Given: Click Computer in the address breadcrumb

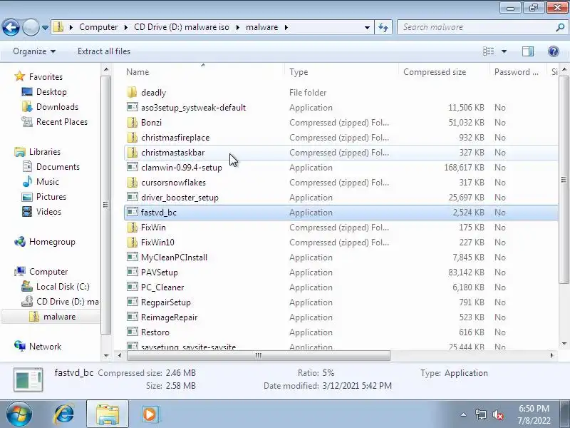Looking at the screenshot, I should [98, 27].
